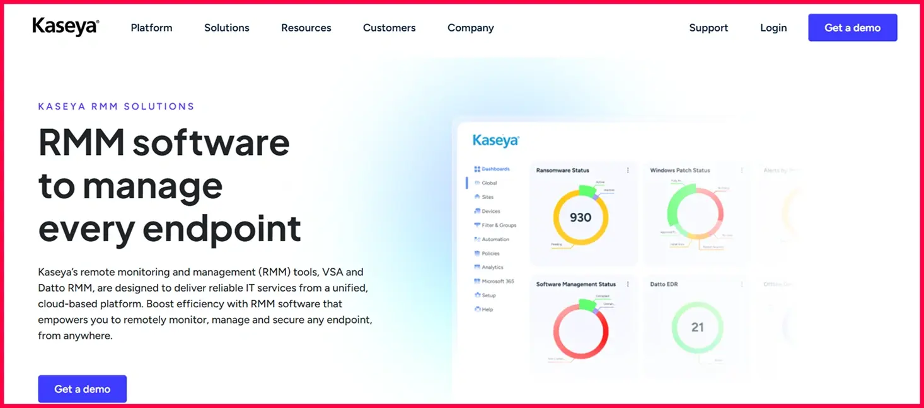Click the 'Microsoft 365' label in preview sidebar

(x=498, y=281)
